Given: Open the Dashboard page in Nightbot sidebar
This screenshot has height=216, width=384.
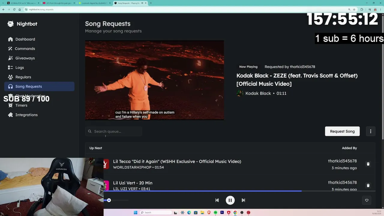Looking at the screenshot, I should coord(39,39).
